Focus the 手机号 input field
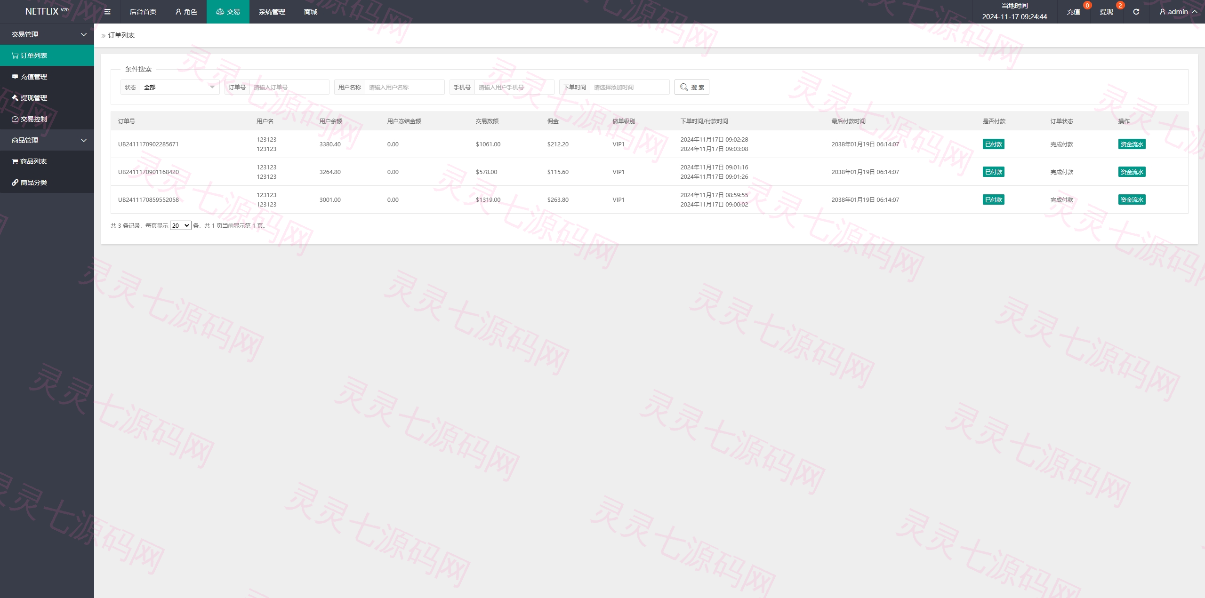Screen dimensions: 1205x598 click(x=514, y=87)
